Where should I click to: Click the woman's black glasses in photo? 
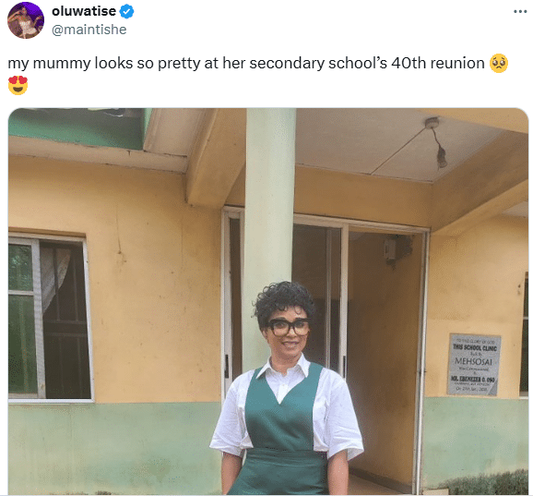click(289, 327)
